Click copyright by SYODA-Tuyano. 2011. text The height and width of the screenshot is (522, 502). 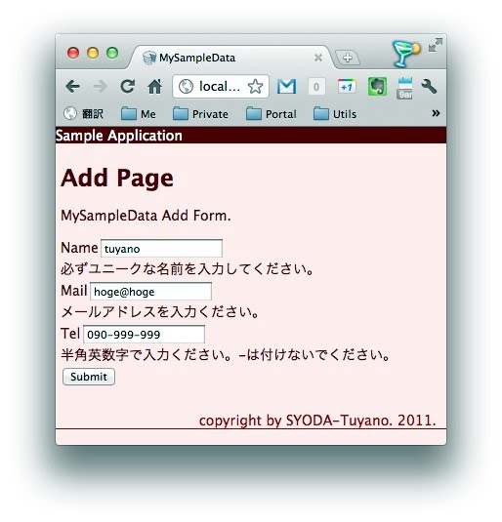tap(317, 421)
